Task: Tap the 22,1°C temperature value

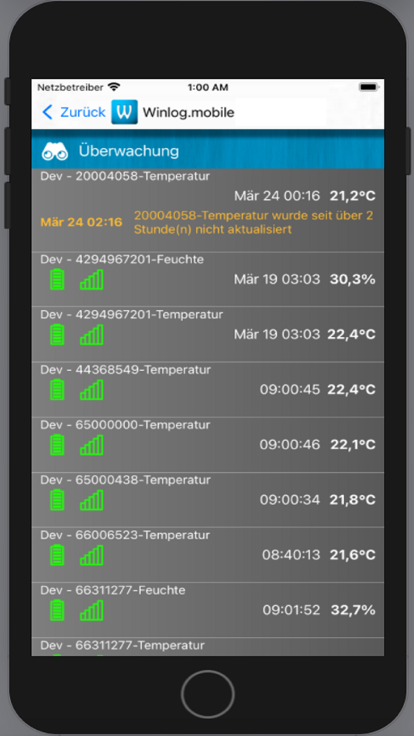Action: pyautogui.click(x=353, y=445)
